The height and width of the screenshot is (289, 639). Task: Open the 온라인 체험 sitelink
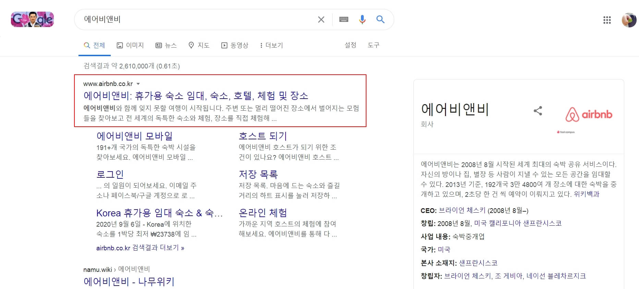click(263, 213)
